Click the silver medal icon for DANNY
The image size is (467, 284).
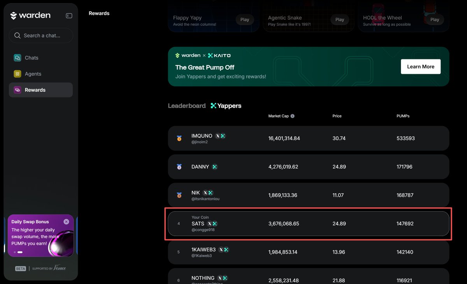179,167
